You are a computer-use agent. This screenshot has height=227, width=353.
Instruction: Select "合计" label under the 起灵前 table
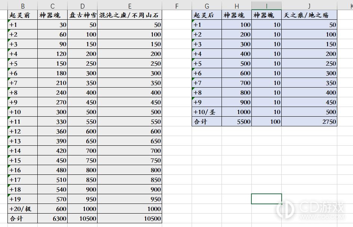[22, 218]
